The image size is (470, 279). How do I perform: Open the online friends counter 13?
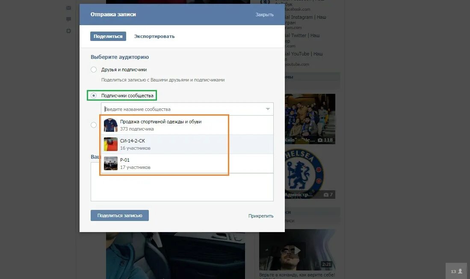pyautogui.click(x=456, y=271)
